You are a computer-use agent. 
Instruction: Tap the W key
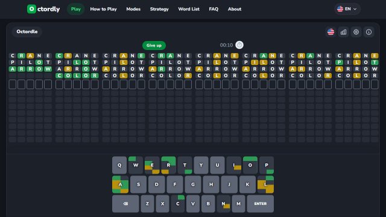[136, 165]
